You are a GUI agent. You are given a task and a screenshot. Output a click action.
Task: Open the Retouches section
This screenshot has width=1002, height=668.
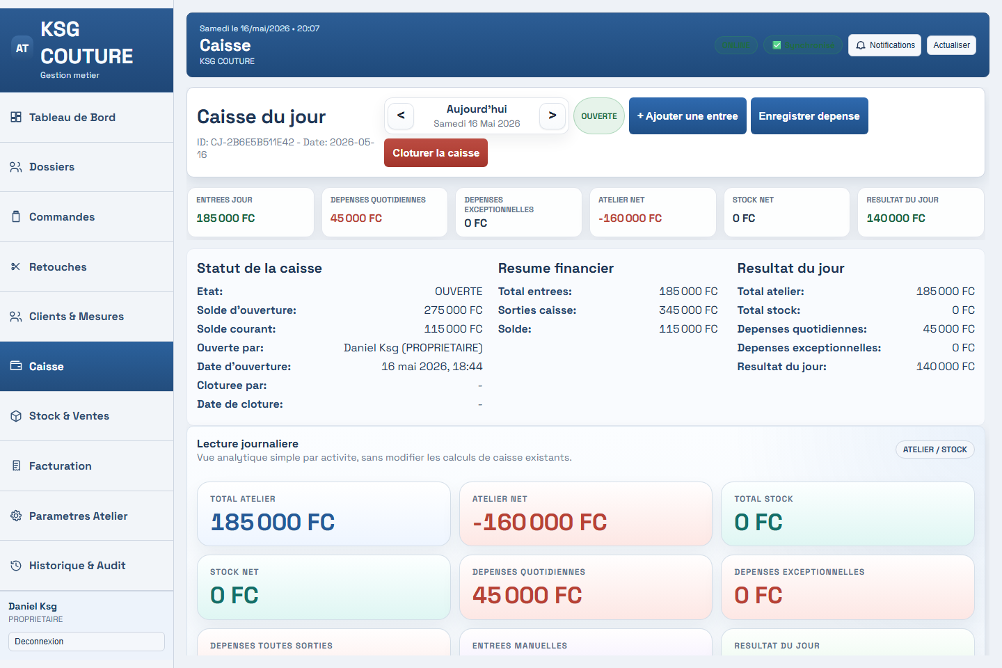point(86,267)
